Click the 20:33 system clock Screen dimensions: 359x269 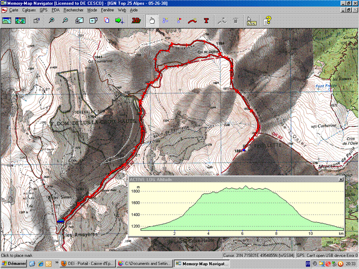tap(351, 264)
